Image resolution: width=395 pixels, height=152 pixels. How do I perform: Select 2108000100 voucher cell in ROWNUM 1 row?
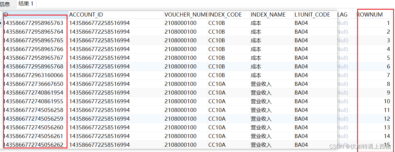tap(186, 23)
